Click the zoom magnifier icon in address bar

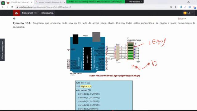(171, 7)
